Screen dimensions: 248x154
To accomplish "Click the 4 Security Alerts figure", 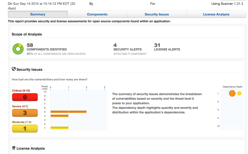I will pyautogui.click(x=115, y=45).
